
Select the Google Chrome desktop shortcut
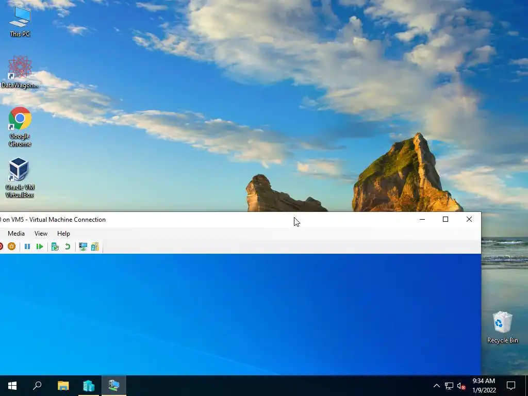coord(20,127)
